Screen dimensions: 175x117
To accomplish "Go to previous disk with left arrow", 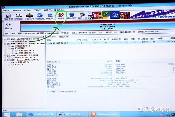I will [x=7, y=24].
